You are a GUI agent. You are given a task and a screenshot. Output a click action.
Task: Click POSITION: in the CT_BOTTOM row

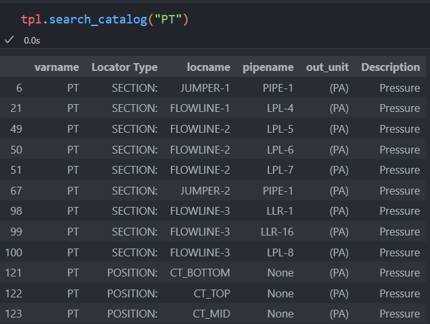(133, 273)
